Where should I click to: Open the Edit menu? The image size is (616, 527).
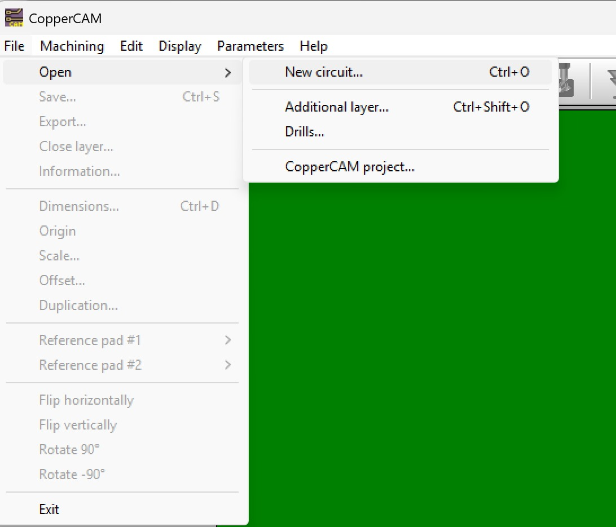131,46
